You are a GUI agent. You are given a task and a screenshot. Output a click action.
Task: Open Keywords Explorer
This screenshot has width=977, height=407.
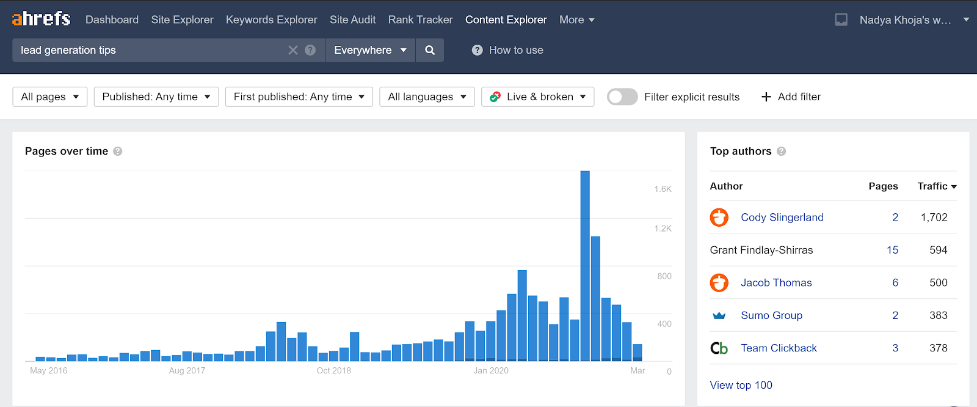pyautogui.click(x=272, y=20)
